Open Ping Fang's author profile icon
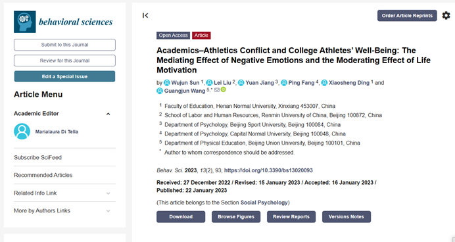Screen dimensions: 455x242 [x=284, y=83]
